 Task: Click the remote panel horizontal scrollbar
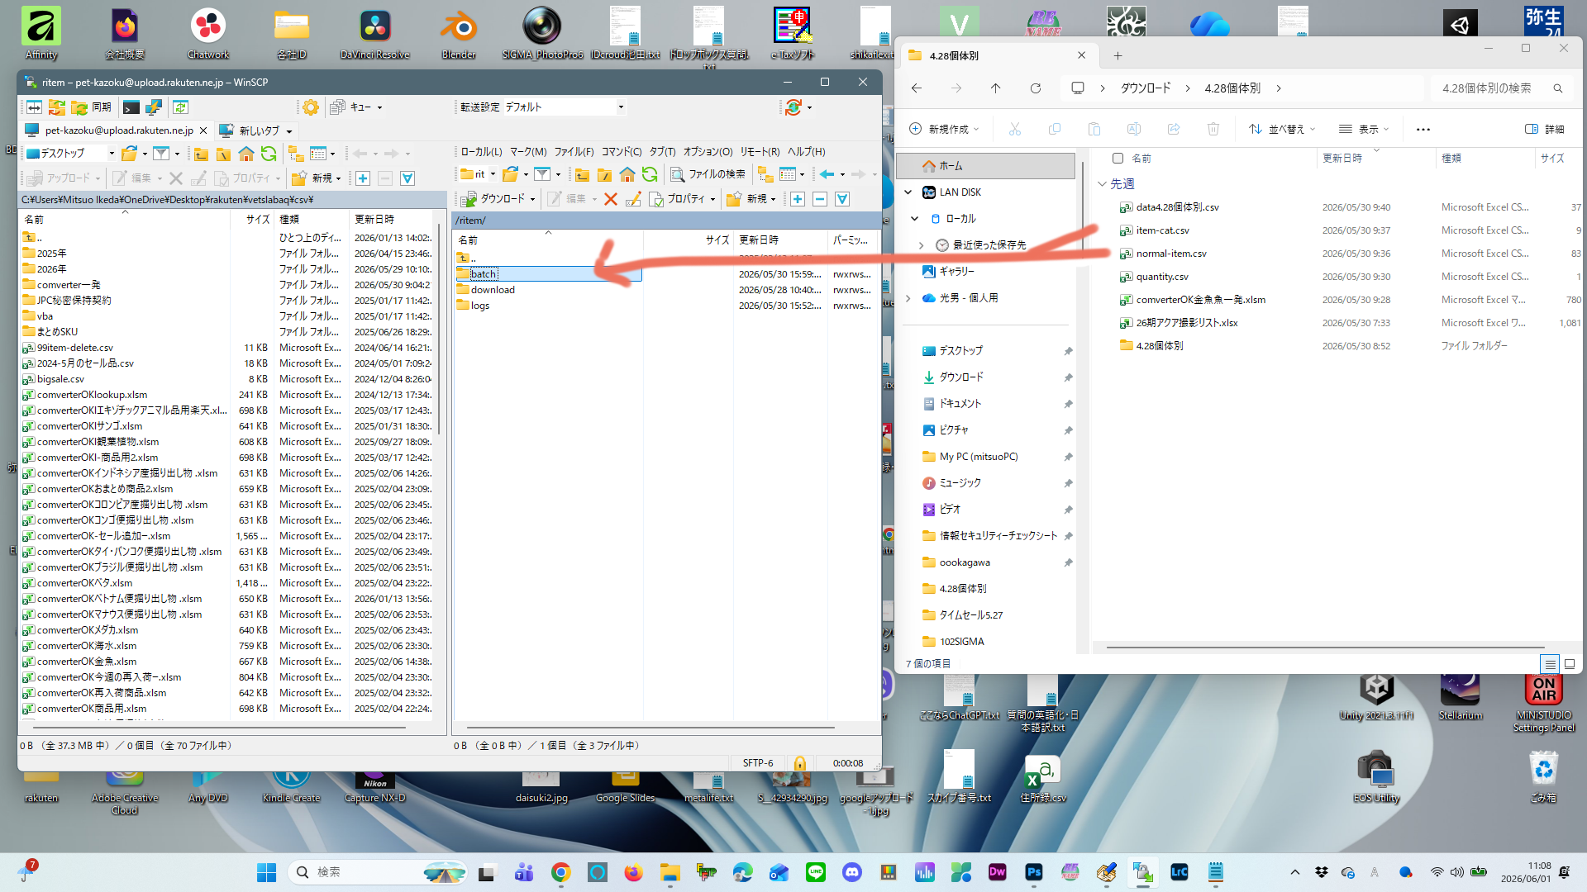click(x=651, y=728)
